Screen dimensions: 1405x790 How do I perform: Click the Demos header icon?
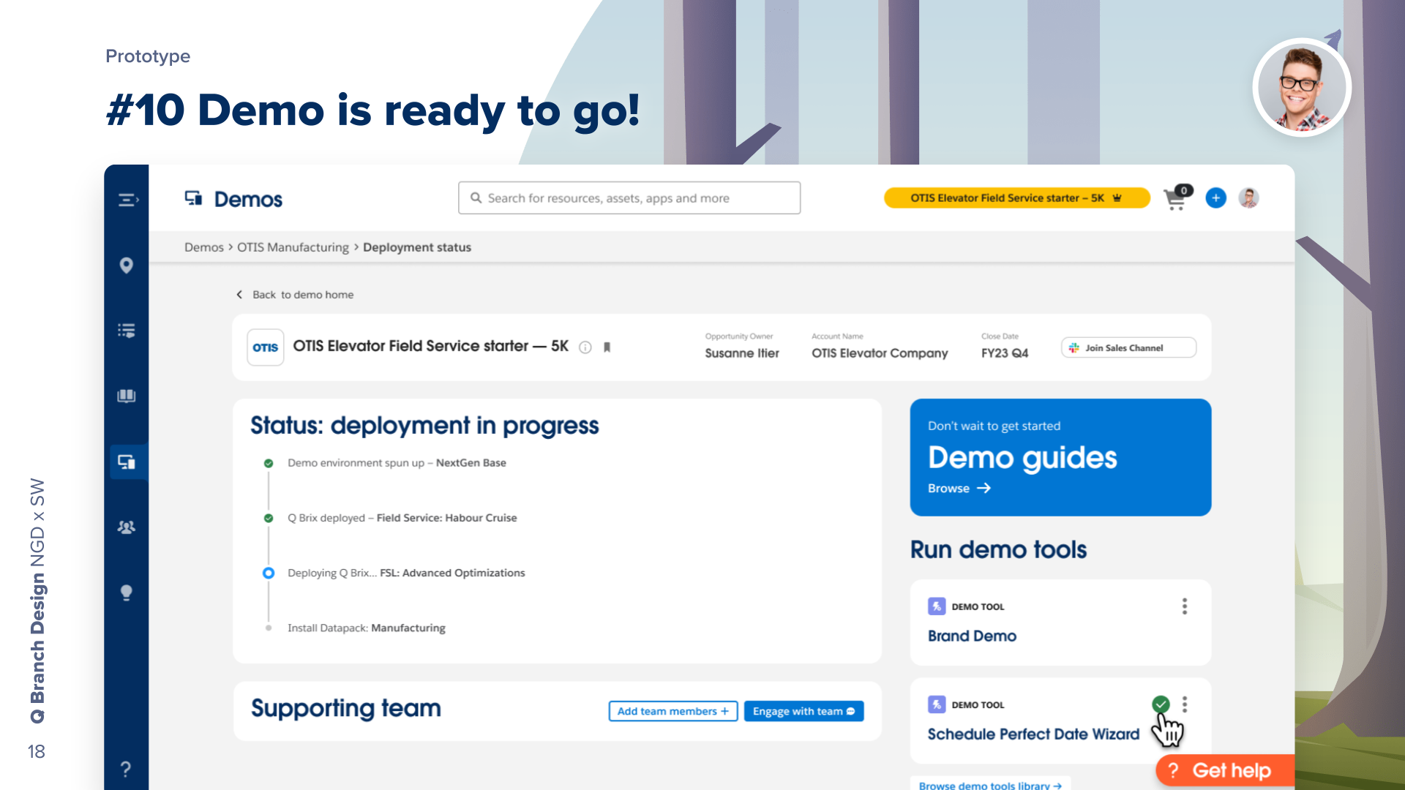[193, 198]
